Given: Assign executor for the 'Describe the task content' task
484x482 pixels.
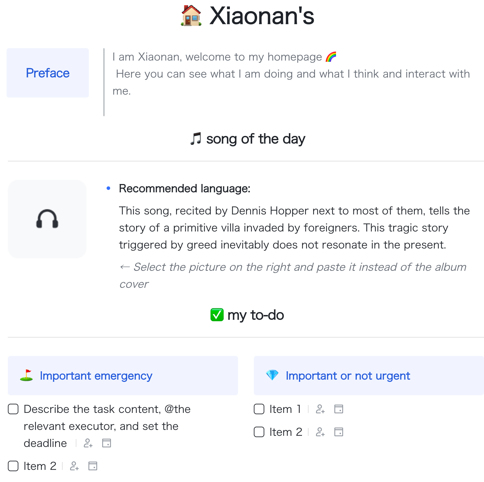Looking at the screenshot, I should [x=88, y=443].
